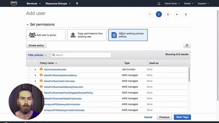This screenshot has width=219, height=123.
Task: Select Add user to group option
Action: (46, 35)
